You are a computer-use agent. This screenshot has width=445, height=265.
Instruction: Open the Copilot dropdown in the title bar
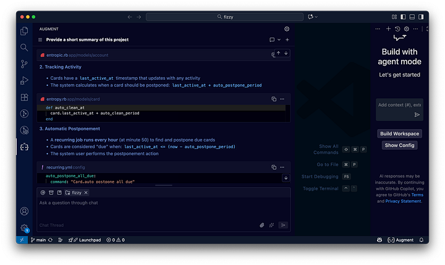pyautogui.click(x=313, y=17)
